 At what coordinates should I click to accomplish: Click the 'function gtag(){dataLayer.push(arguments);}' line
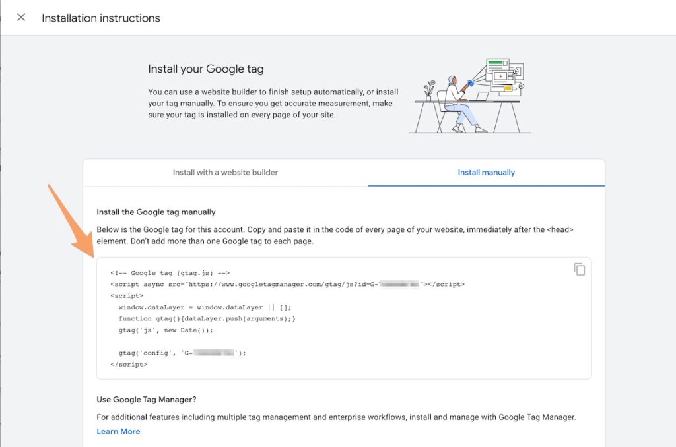pyautogui.click(x=207, y=318)
